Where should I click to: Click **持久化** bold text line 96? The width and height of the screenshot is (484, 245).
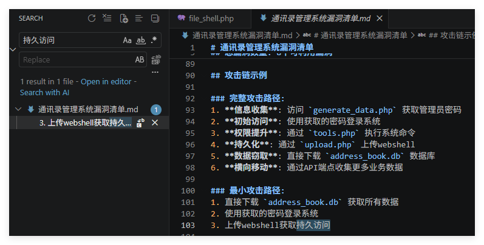click(x=247, y=144)
